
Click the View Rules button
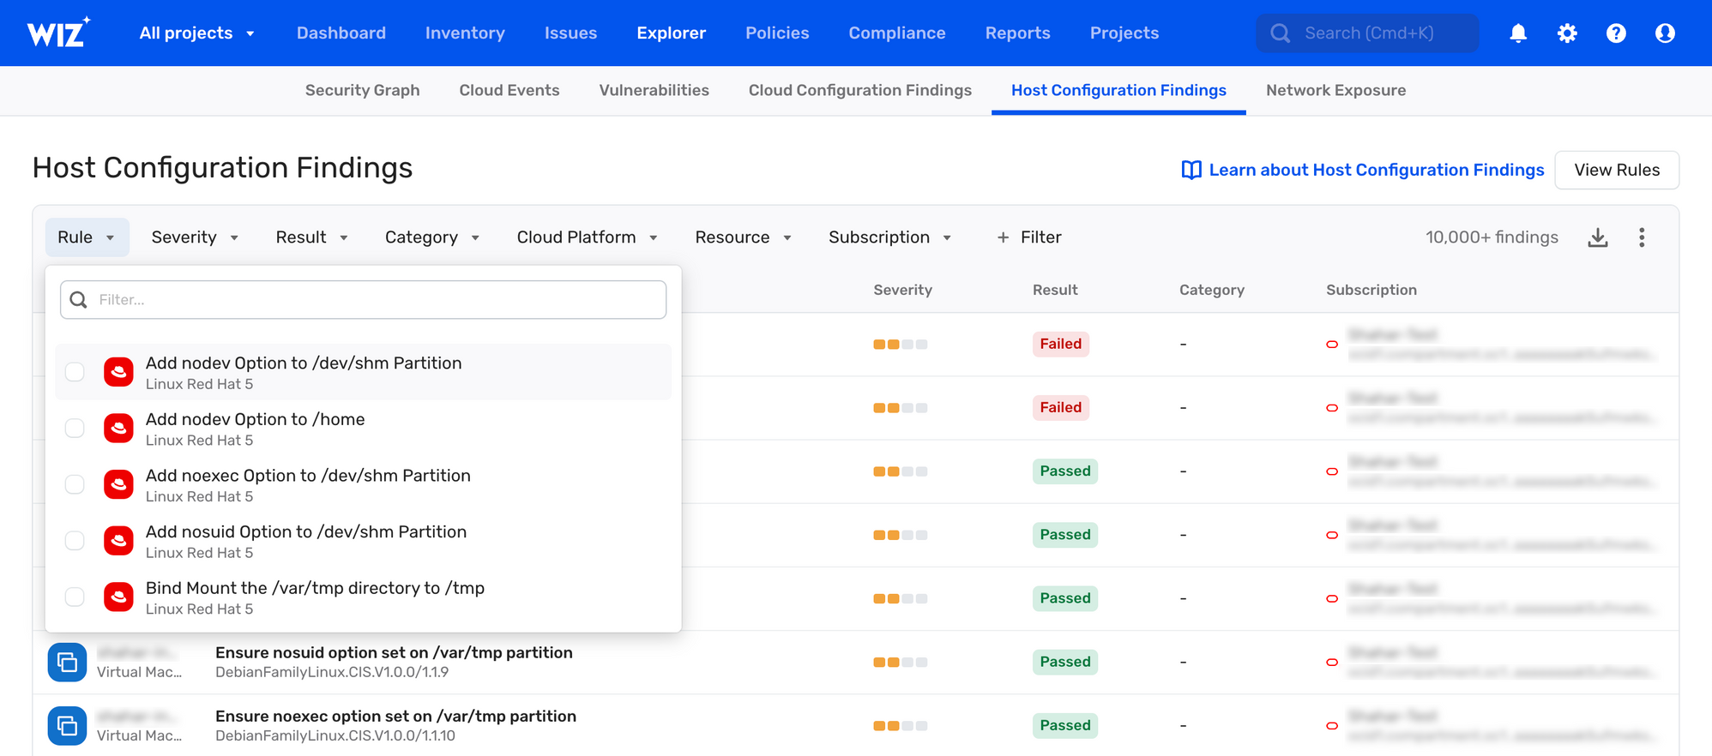point(1617,170)
